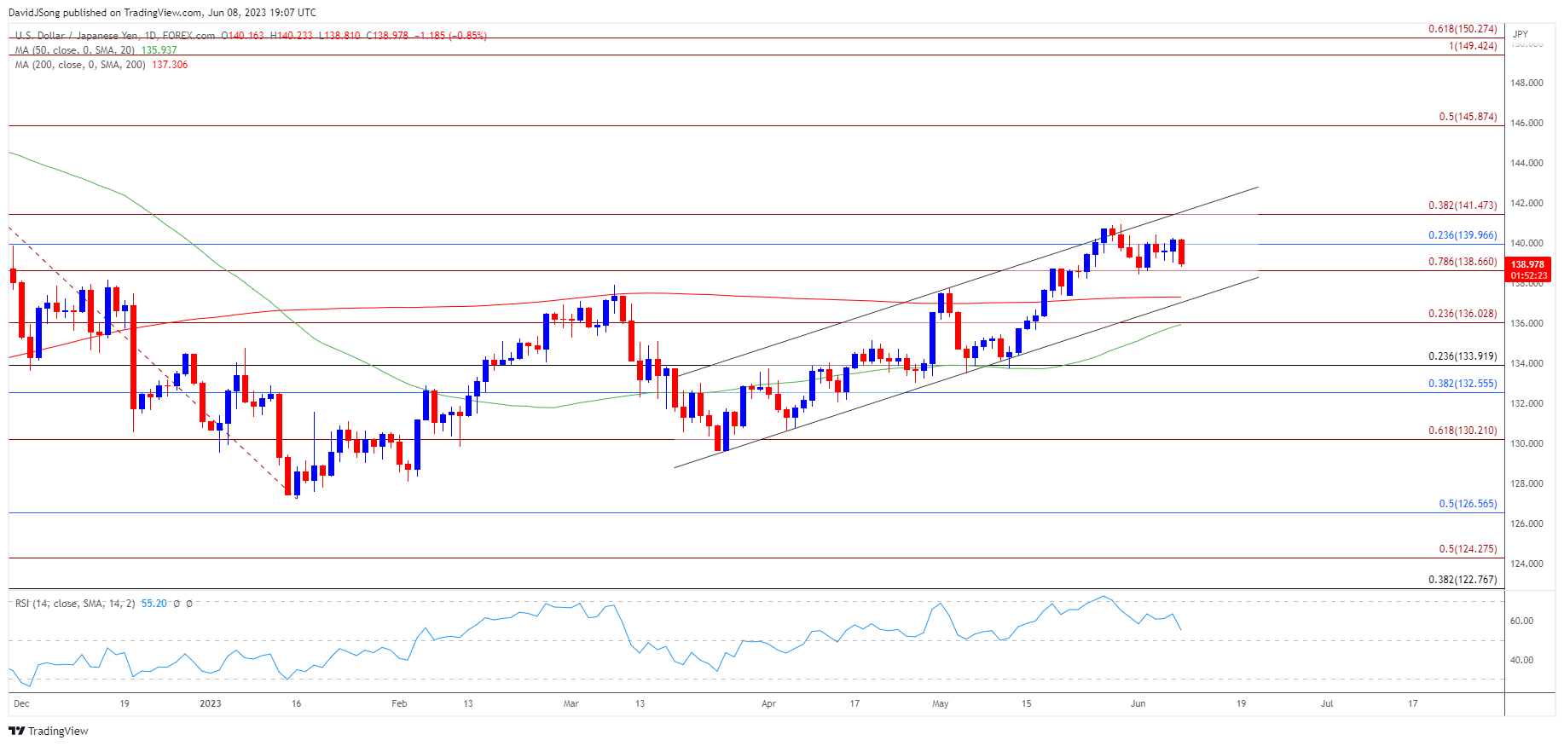This screenshot has height=746, width=1564.
Task: Click the TradingView logo at bottom left
Action: [x=49, y=731]
